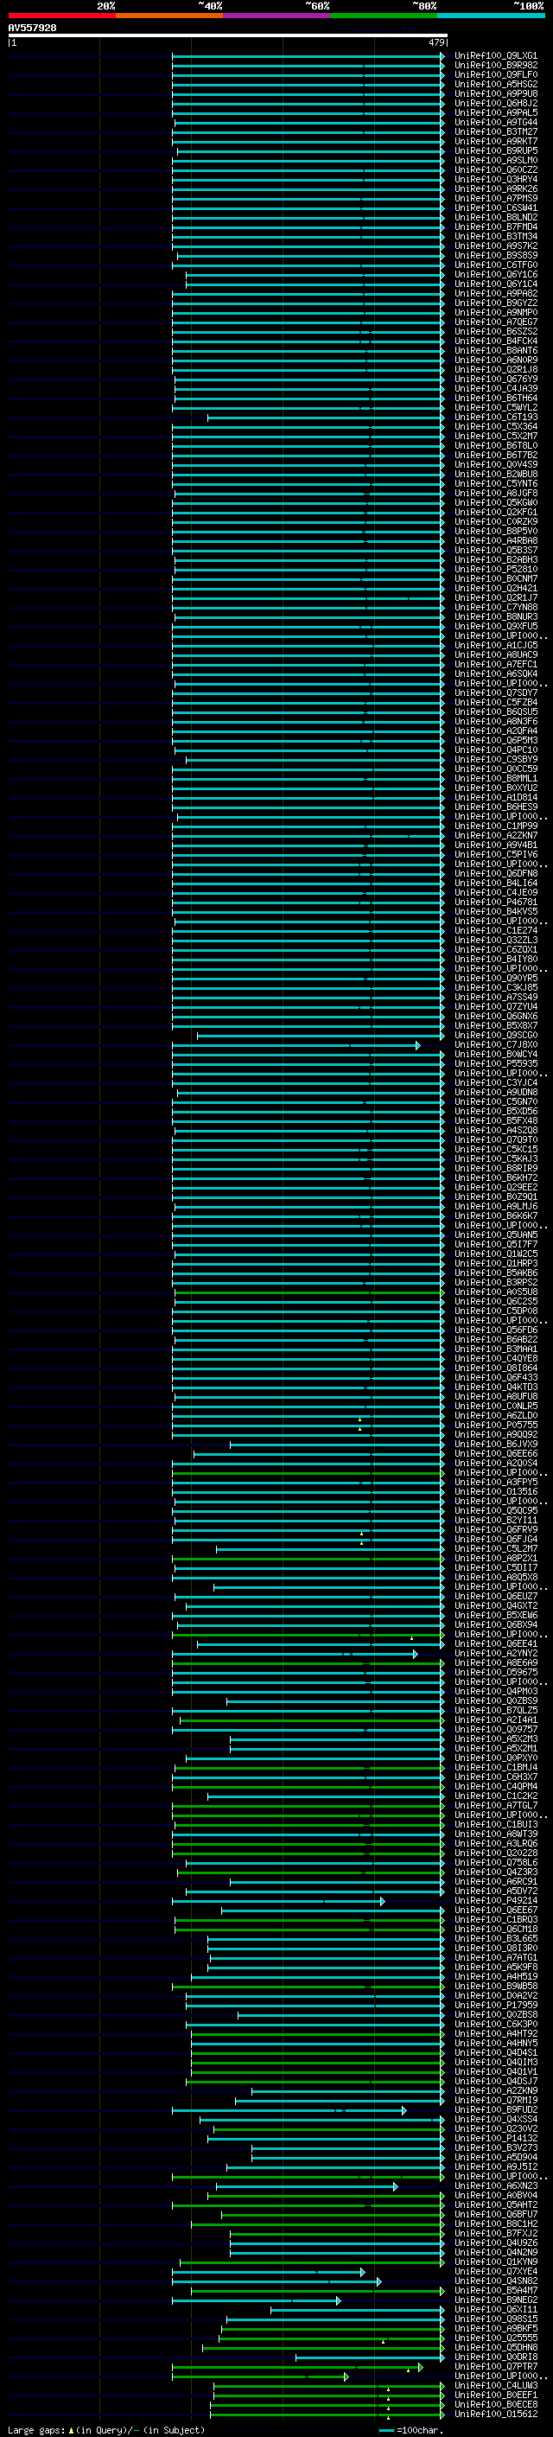Screen dimensions: 553x2437
Task: Click the short cyan bar of UniRef100_B9NEG2
Action: 256,2300
